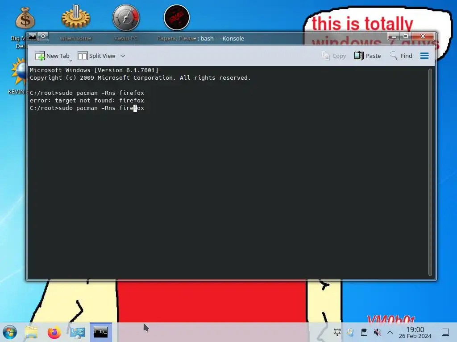Image resolution: width=457 pixels, height=342 pixels.
Task: Maximize the Konsole window
Action: click(405, 37)
